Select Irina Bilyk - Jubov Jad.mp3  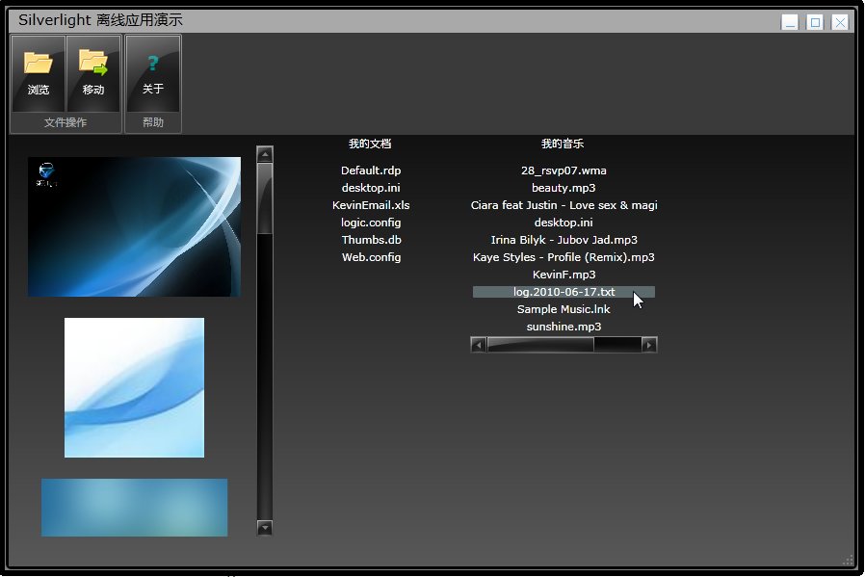564,240
